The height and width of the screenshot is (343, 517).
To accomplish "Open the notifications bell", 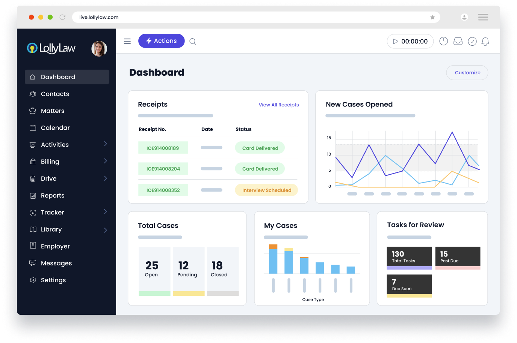I will click(x=485, y=42).
